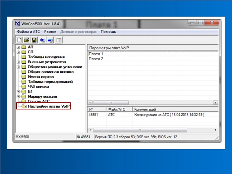
Task: Click the Параметры плат VoIP column header
Action: click(153, 48)
